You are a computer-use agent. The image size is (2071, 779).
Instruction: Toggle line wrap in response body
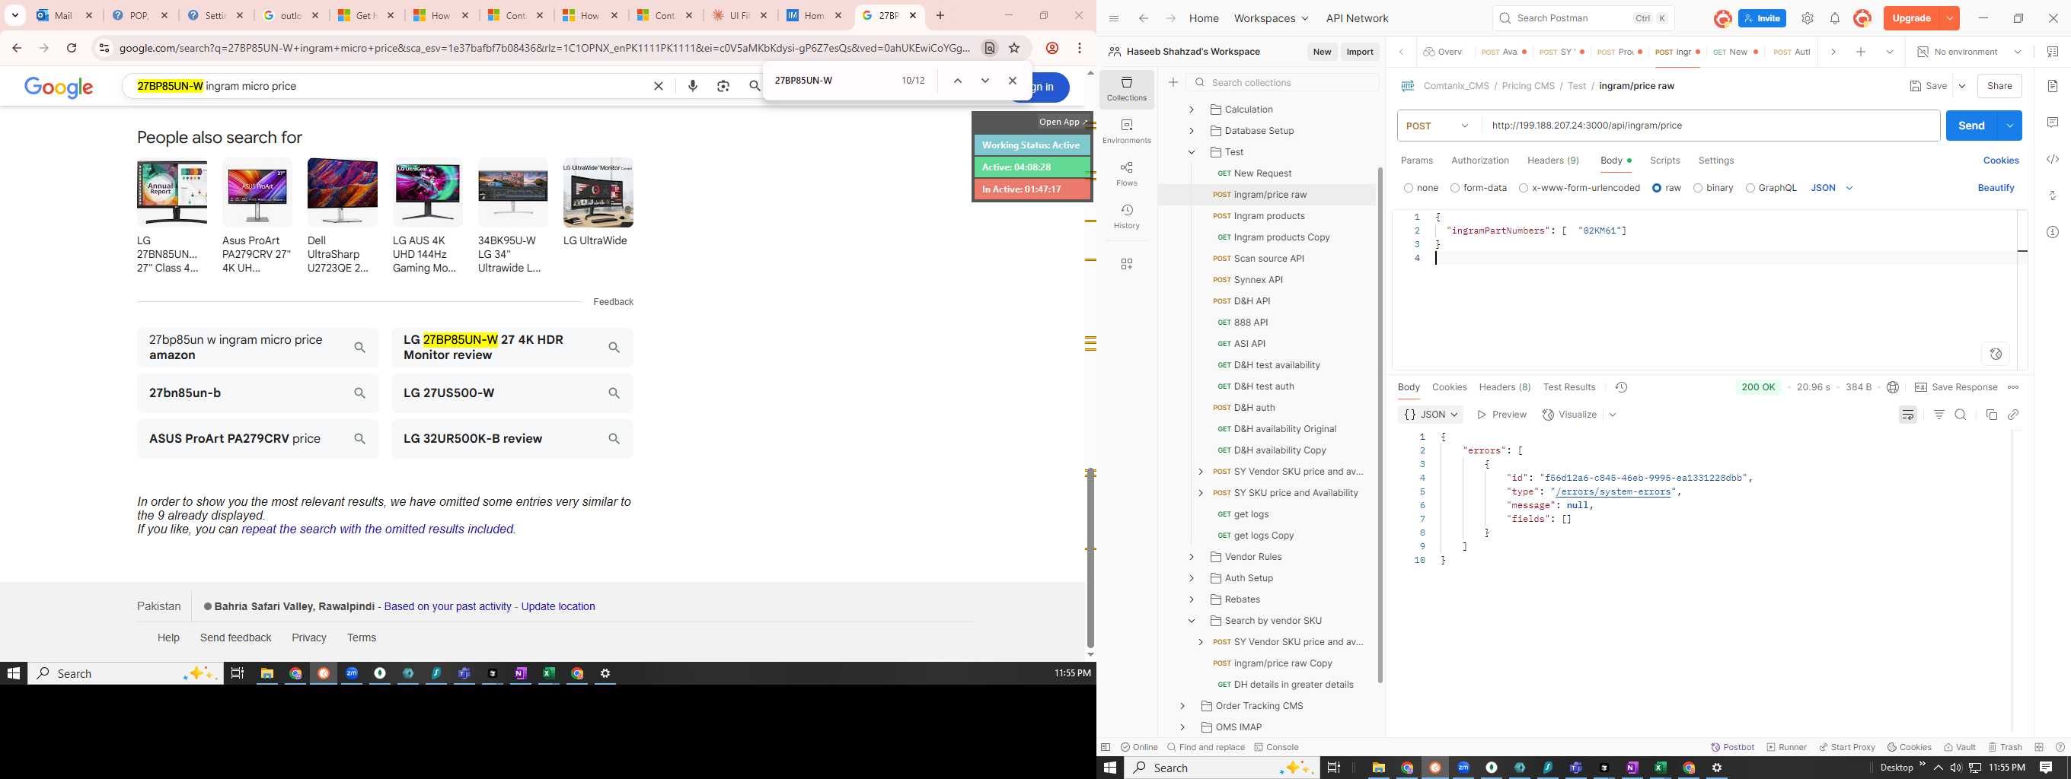pyautogui.click(x=1908, y=415)
